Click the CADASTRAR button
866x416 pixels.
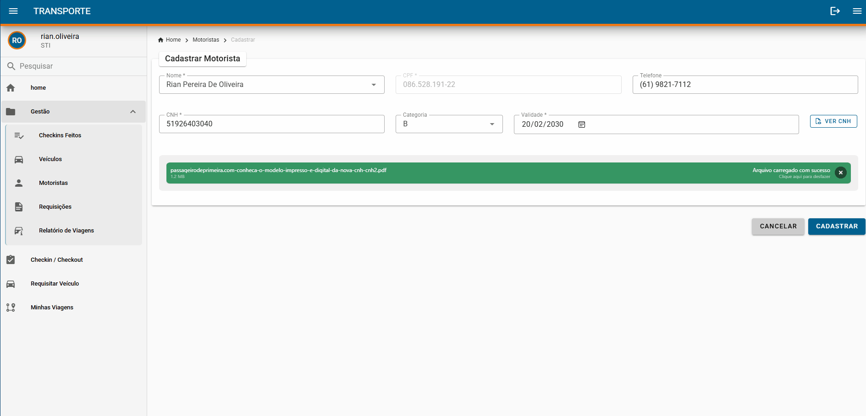point(837,227)
